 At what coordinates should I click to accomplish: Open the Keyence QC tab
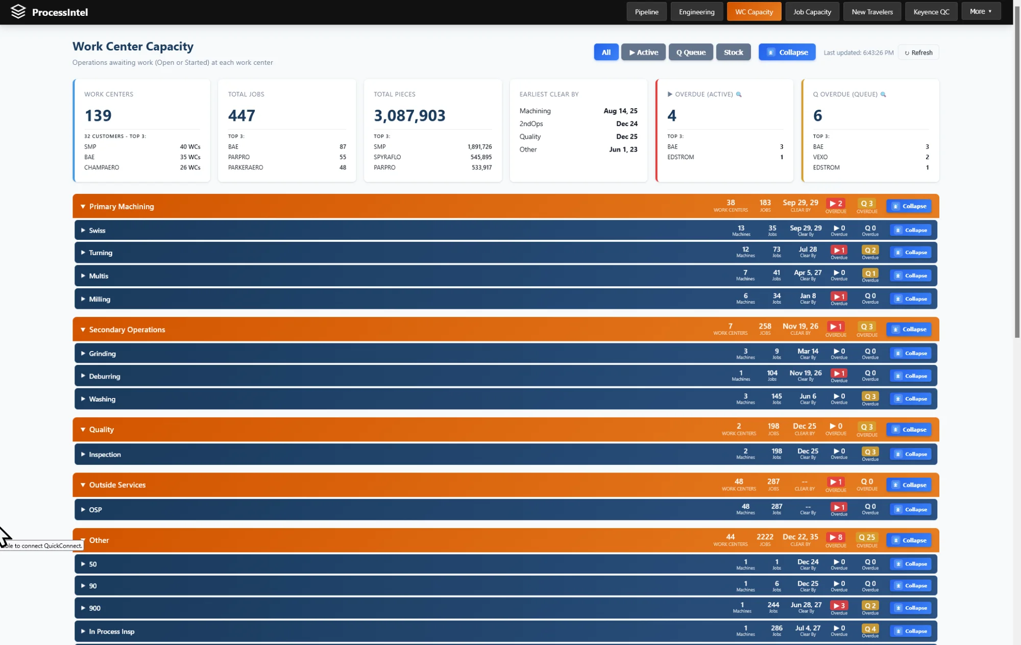tap(931, 12)
